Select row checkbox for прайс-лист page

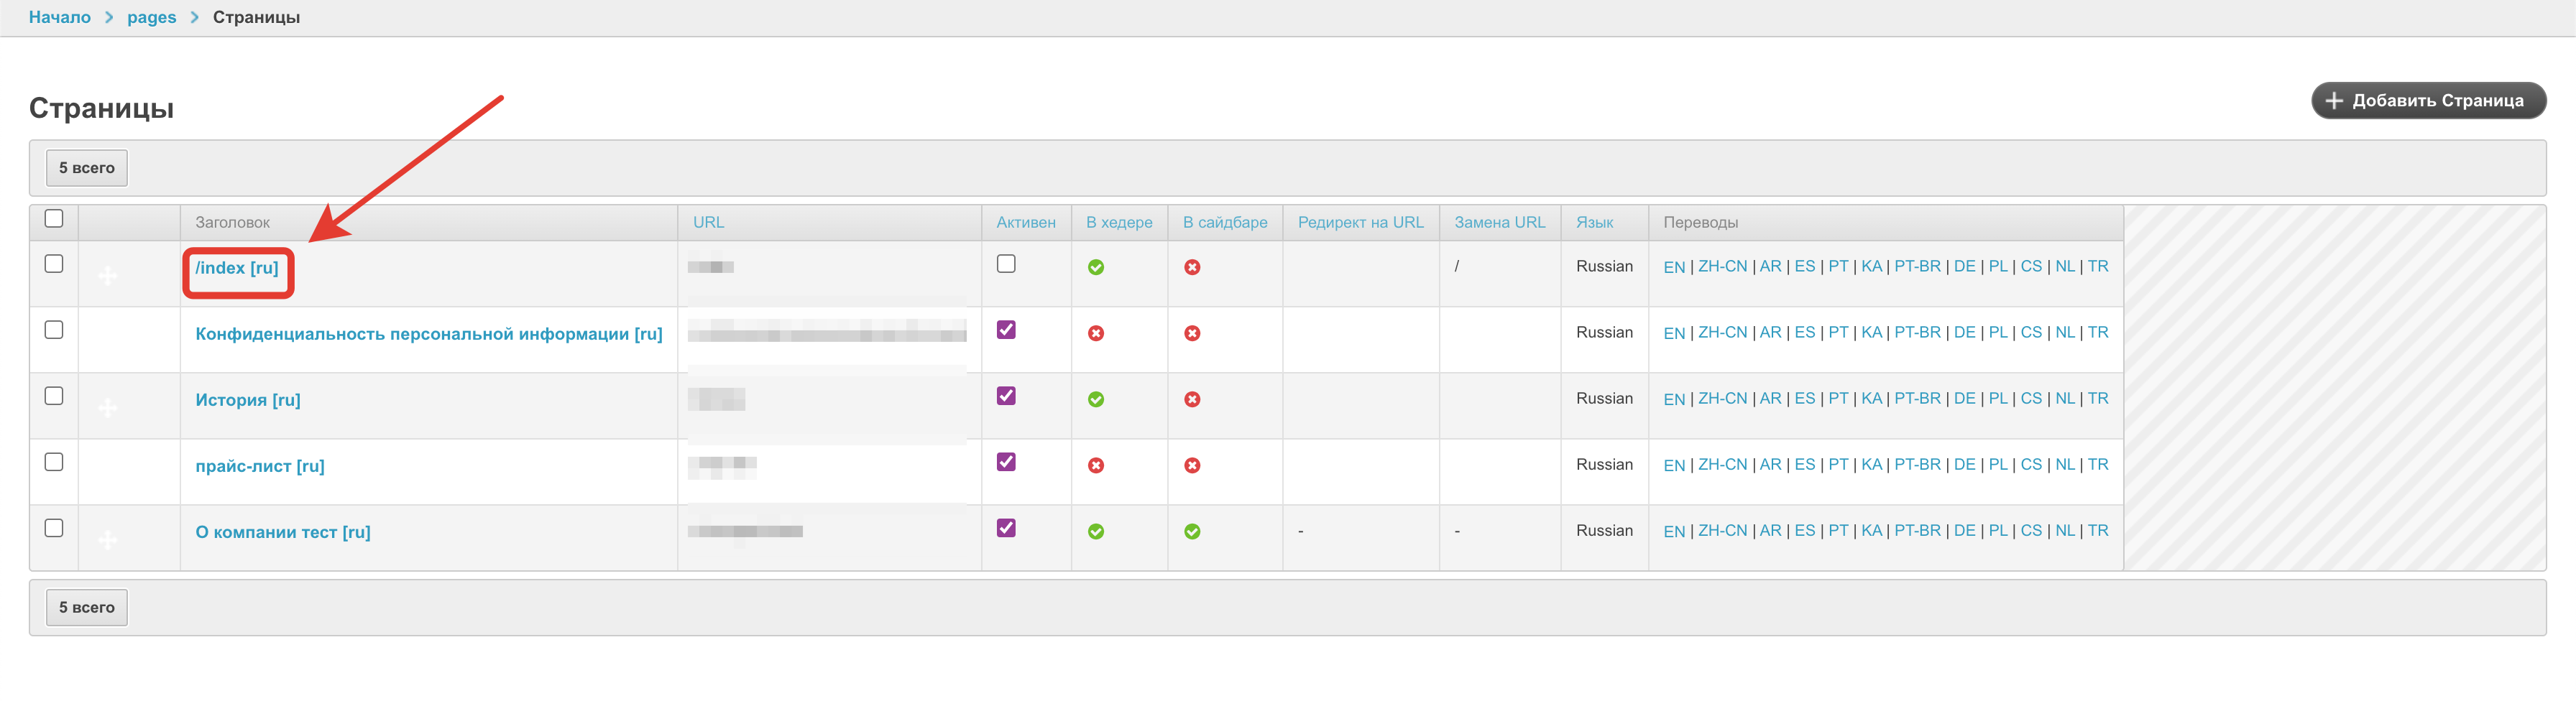[54, 461]
